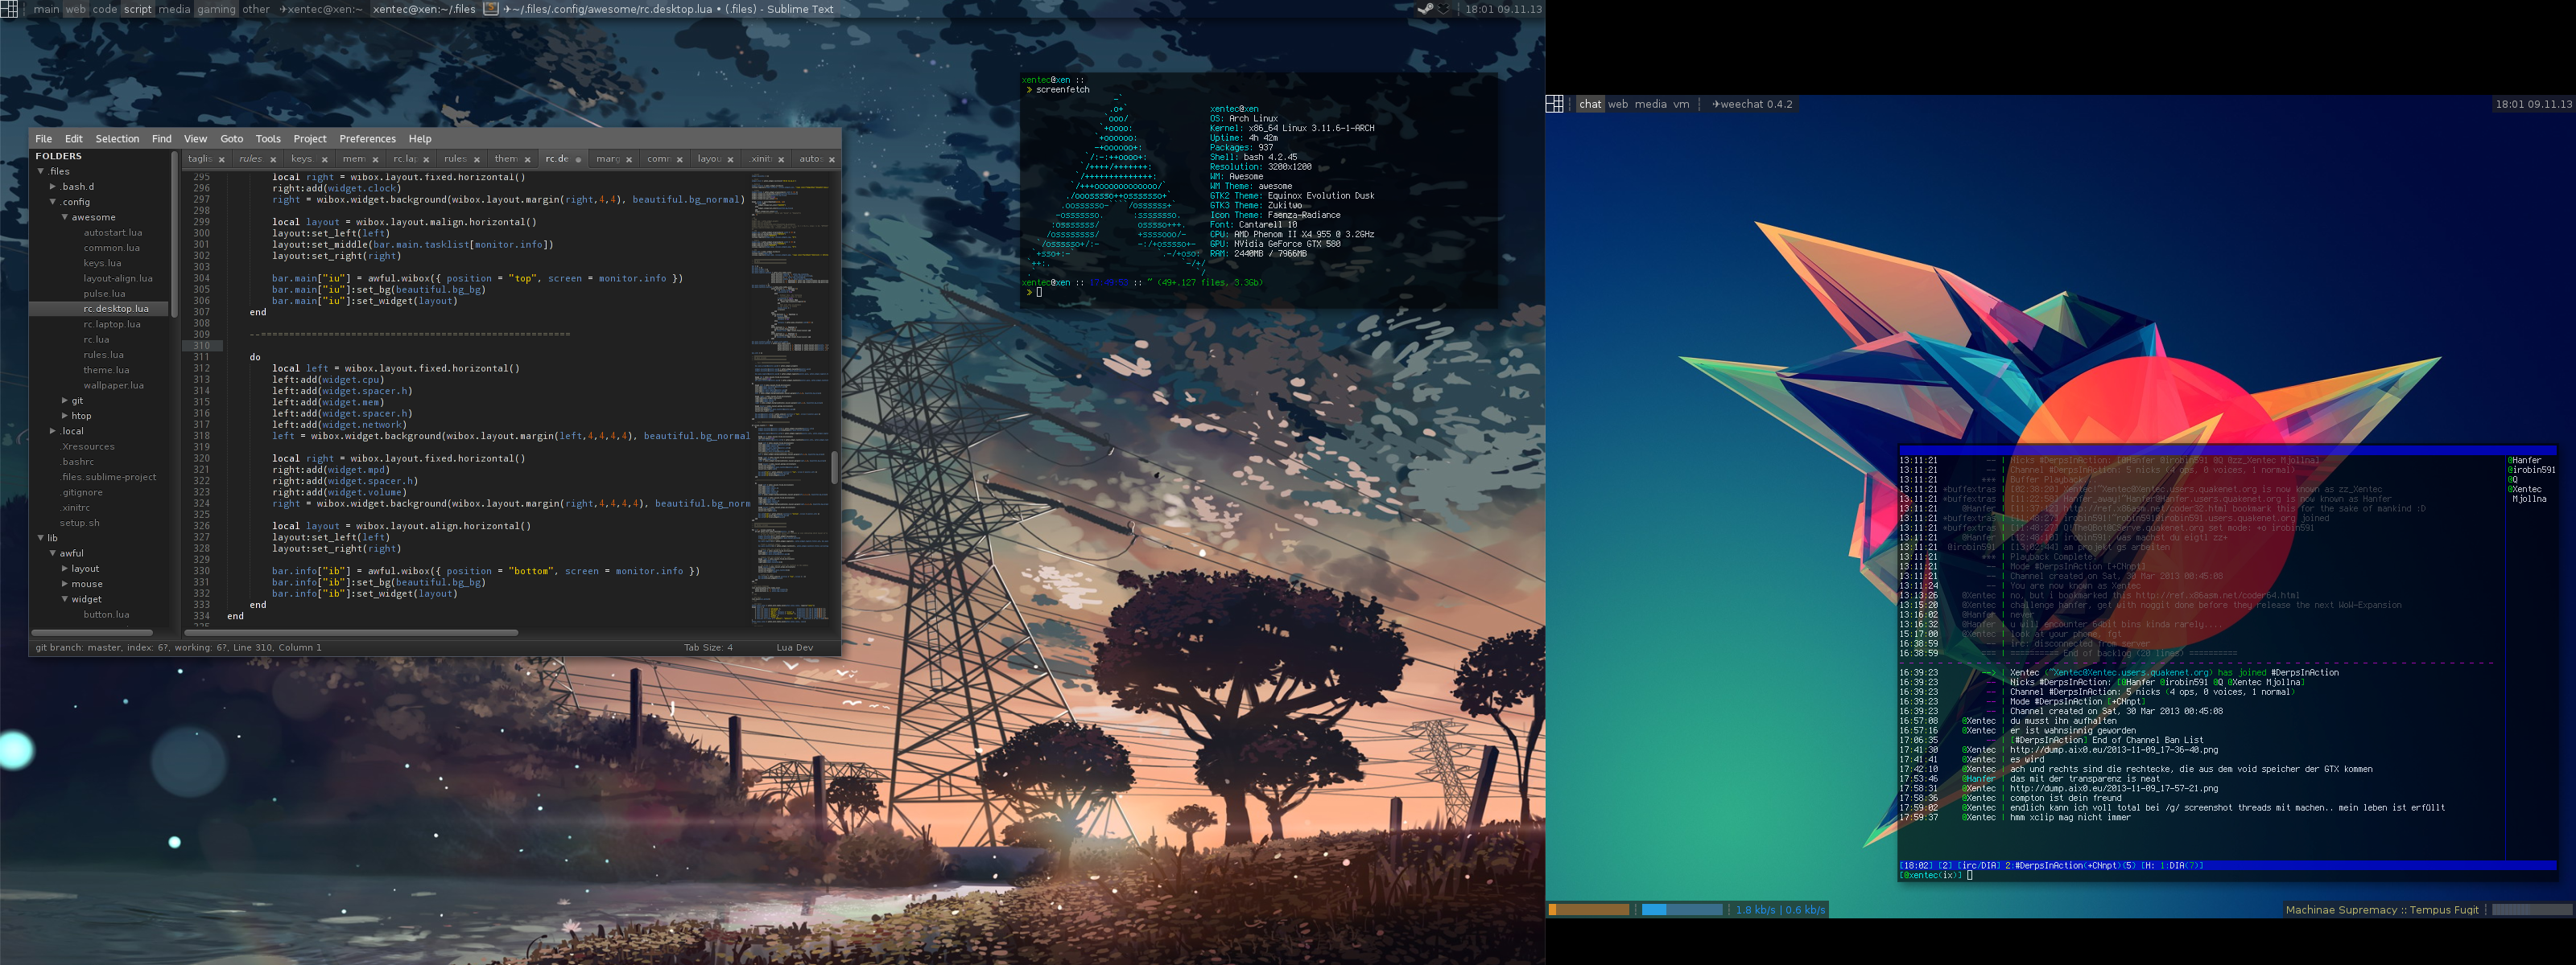Close the marg tab in Sublime Text
The width and height of the screenshot is (2576, 965).
click(x=629, y=160)
